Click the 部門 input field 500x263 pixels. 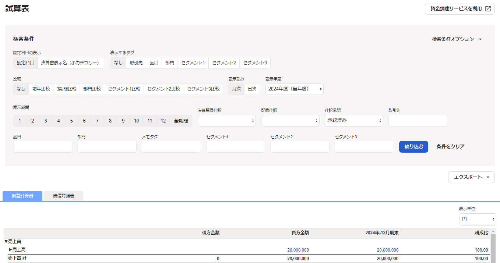pos(107,147)
